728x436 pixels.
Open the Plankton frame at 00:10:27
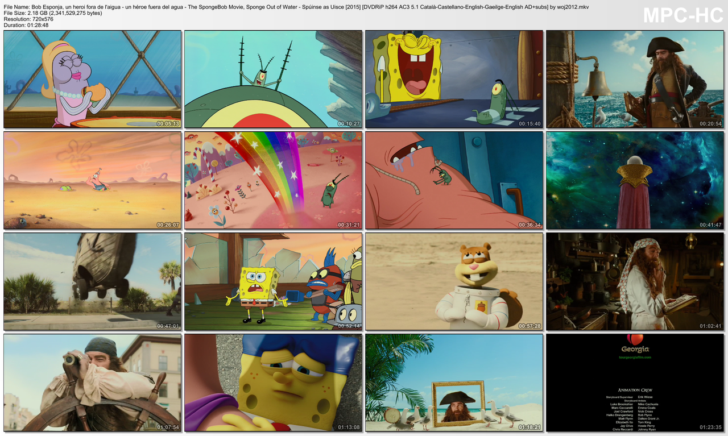[273, 79]
